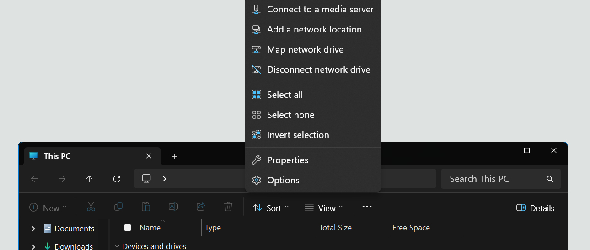Open the See more ellipsis menu

click(x=367, y=207)
